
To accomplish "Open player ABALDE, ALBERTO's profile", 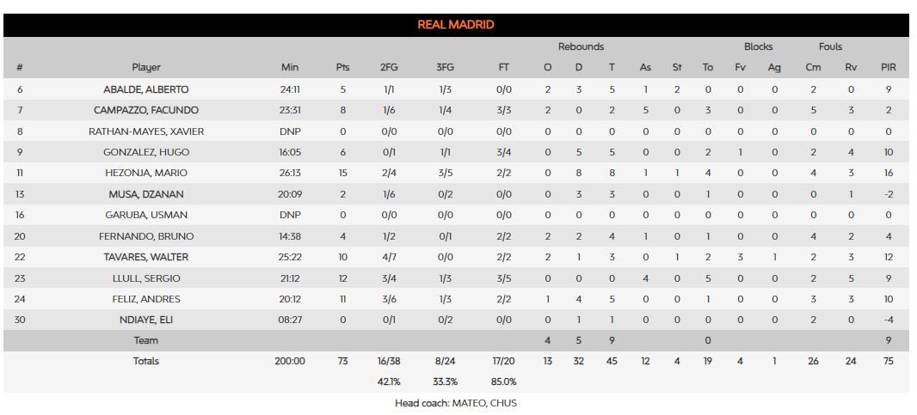I will (x=146, y=89).
